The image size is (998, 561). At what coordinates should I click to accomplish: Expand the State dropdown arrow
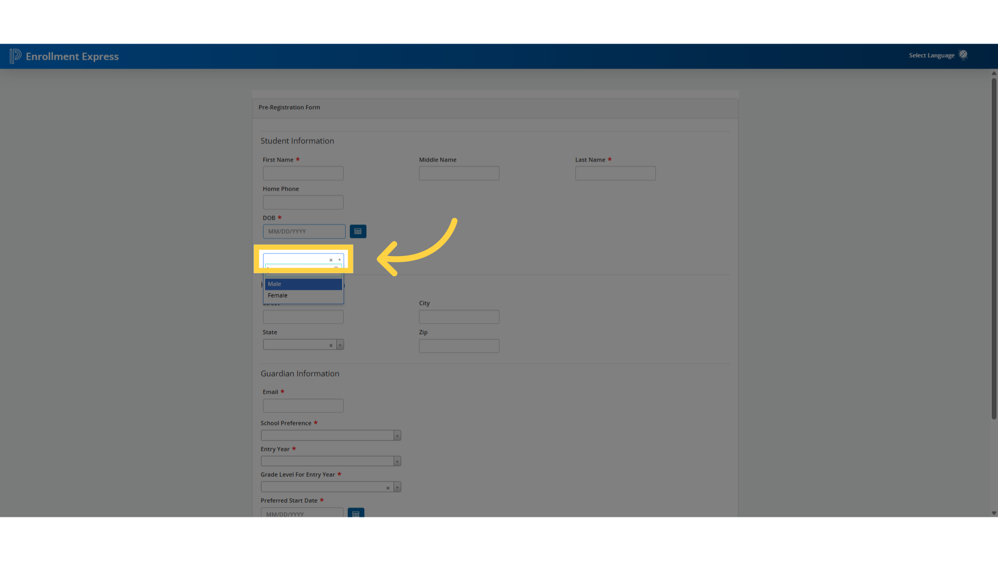[340, 345]
